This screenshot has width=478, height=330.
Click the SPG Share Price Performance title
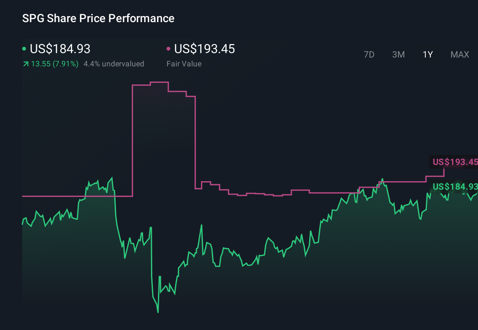[x=98, y=18]
